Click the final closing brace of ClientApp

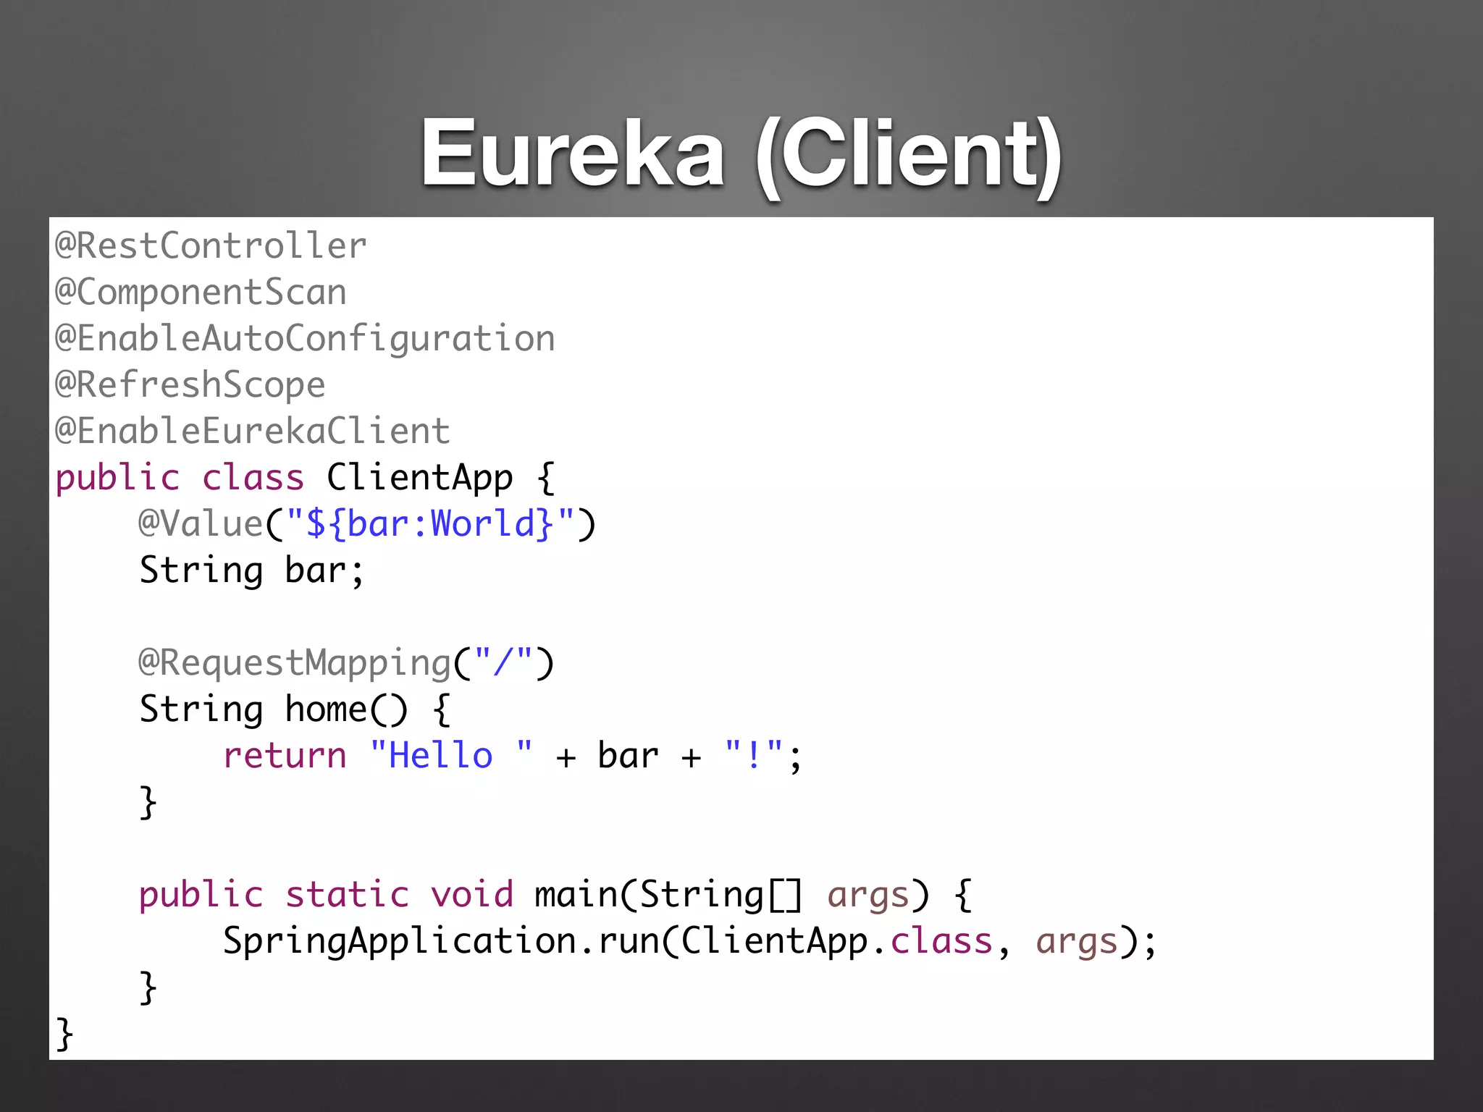tap(64, 1034)
